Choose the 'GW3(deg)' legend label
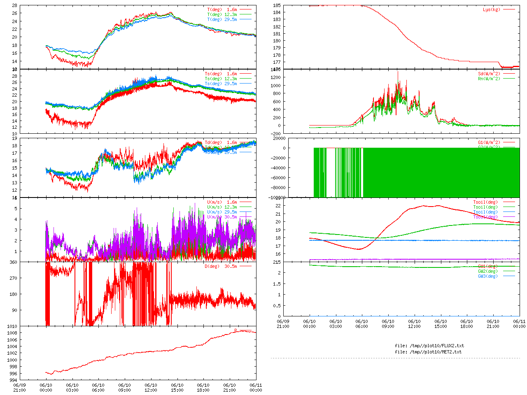Viewport: 527px width, 395px height. pyautogui.click(x=488, y=276)
